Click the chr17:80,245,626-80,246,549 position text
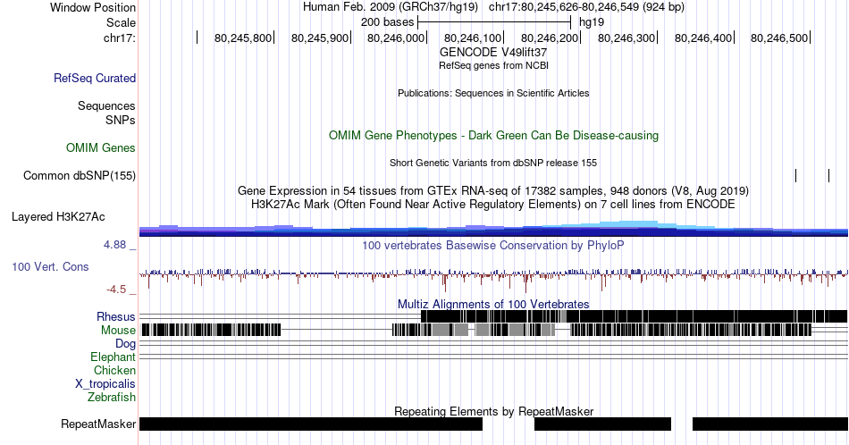This screenshot has width=849, height=445. [586, 7]
